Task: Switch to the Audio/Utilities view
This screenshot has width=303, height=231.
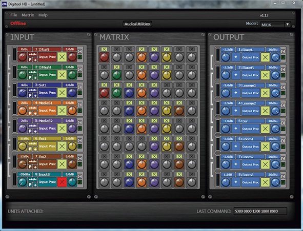Action: point(137,24)
